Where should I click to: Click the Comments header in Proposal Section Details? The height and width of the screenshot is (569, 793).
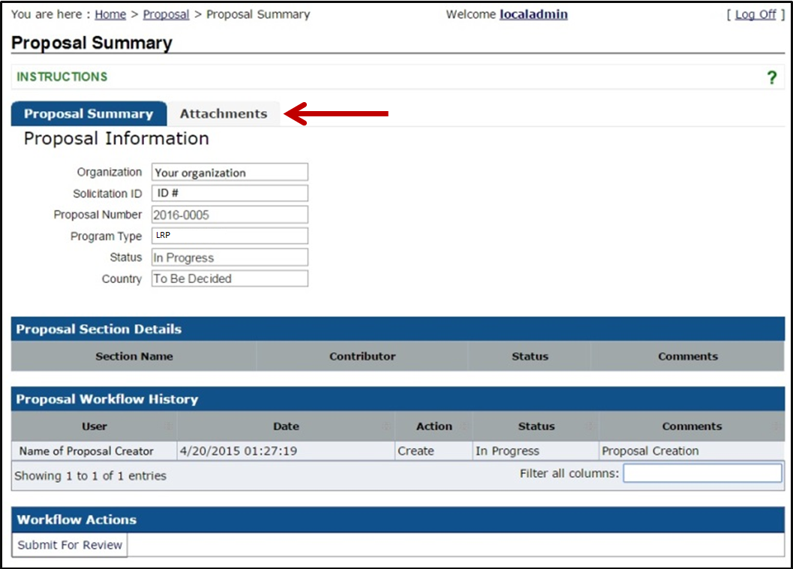(688, 357)
